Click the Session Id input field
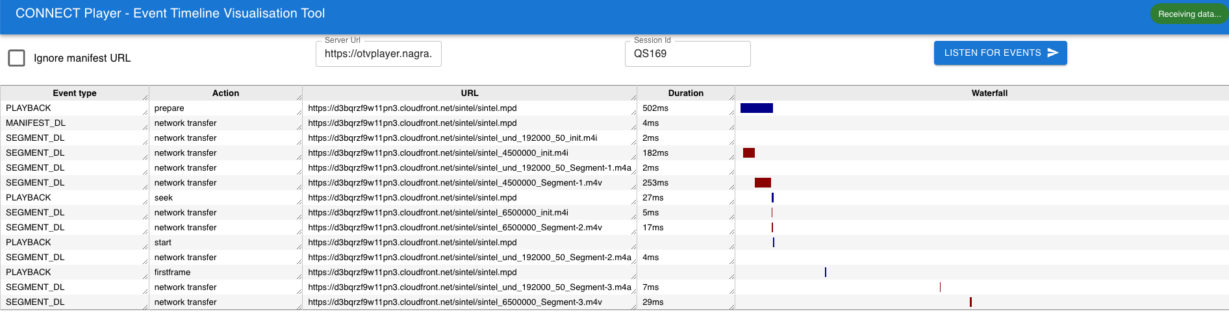This screenshot has height=327, width=1229. [687, 54]
